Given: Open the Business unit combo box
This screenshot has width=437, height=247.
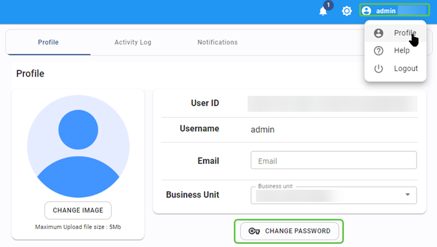Looking at the screenshot, I should pos(327,195).
